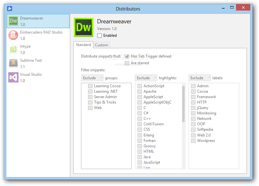
Task: Check the C highlight checkbox
Action: click(140, 108)
